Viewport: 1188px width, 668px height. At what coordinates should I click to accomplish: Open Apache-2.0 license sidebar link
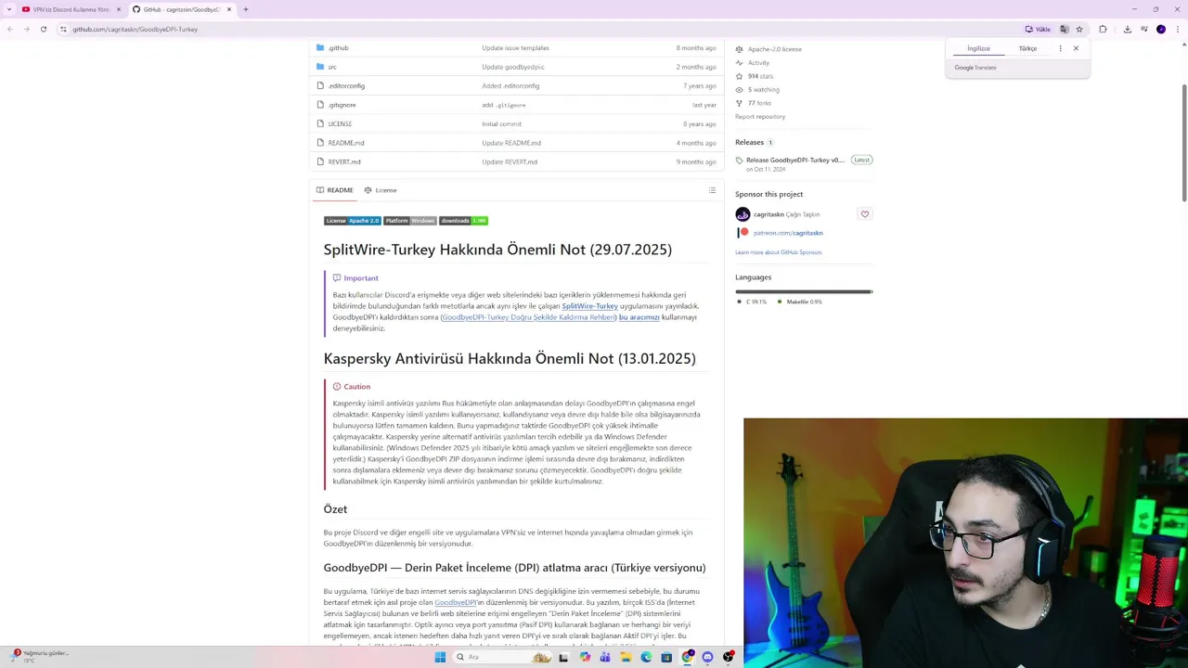[768, 49]
